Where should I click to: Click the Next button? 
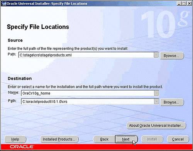pyautogui.click(x=126, y=139)
